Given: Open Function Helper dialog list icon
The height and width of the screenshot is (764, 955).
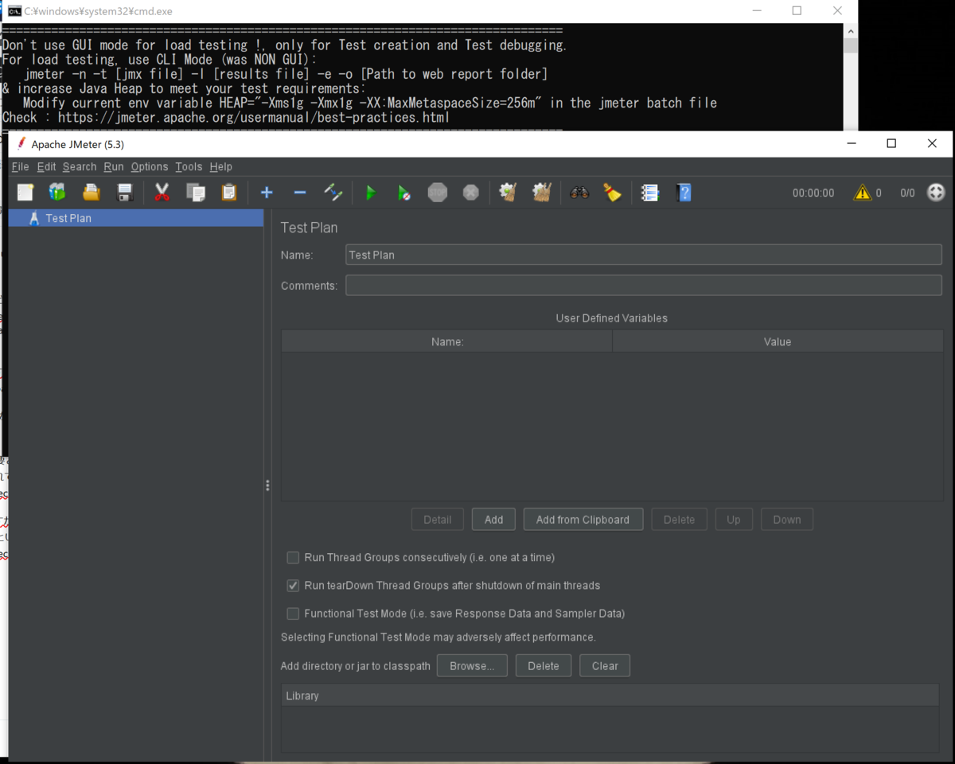Looking at the screenshot, I should tap(650, 193).
